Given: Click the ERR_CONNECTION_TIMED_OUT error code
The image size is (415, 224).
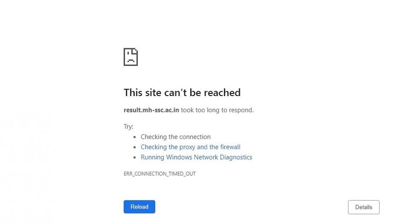Looking at the screenshot, I should click(x=160, y=174).
